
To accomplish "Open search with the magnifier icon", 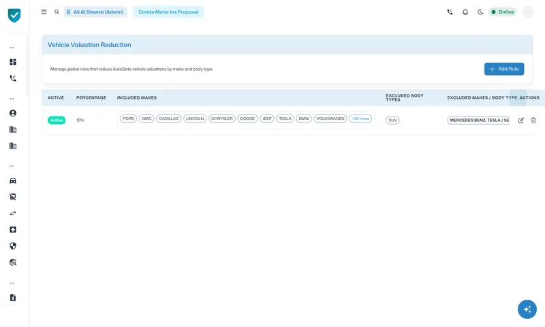I will pyautogui.click(x=57, y=12).
